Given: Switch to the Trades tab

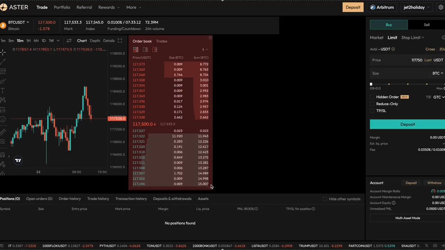Looking at the screenshot, I should click(x=161, y=41).
